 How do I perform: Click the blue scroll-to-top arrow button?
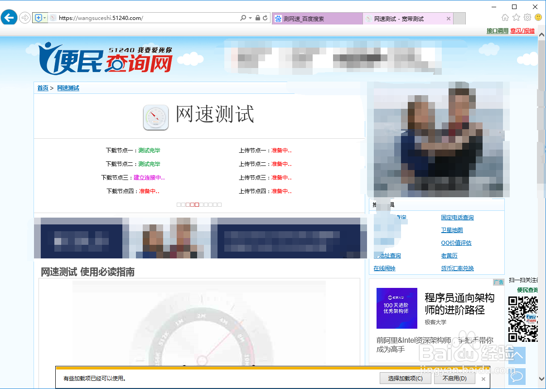coord(517,355)
